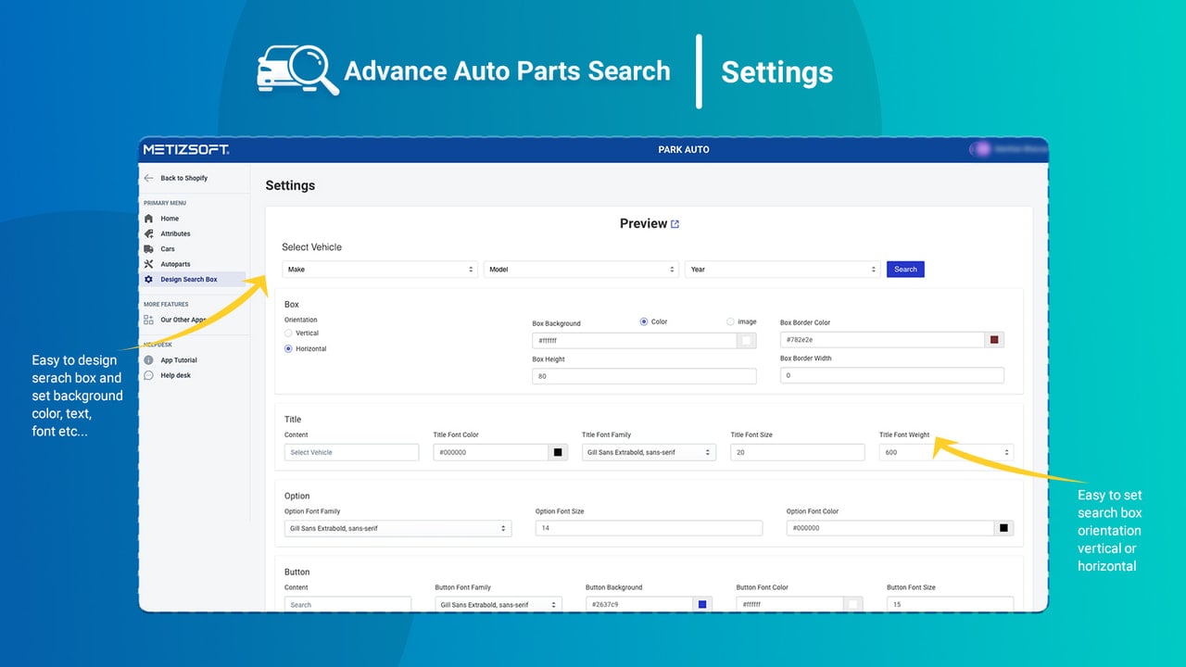1186x667 pixels.
Task: Open the Make dropdown
Action: (x=381, y=270)
